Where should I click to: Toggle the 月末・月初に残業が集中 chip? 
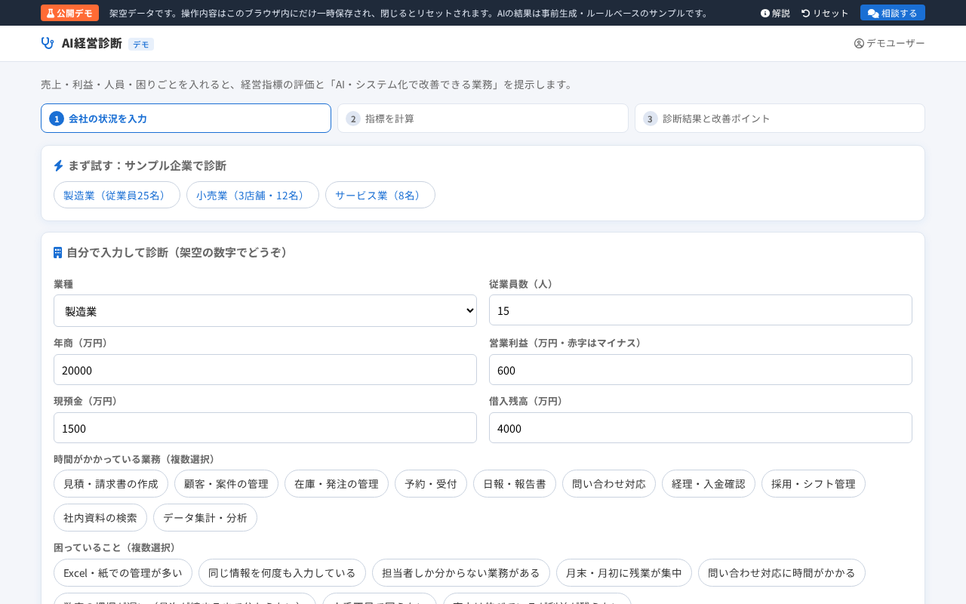pos(624,573)
